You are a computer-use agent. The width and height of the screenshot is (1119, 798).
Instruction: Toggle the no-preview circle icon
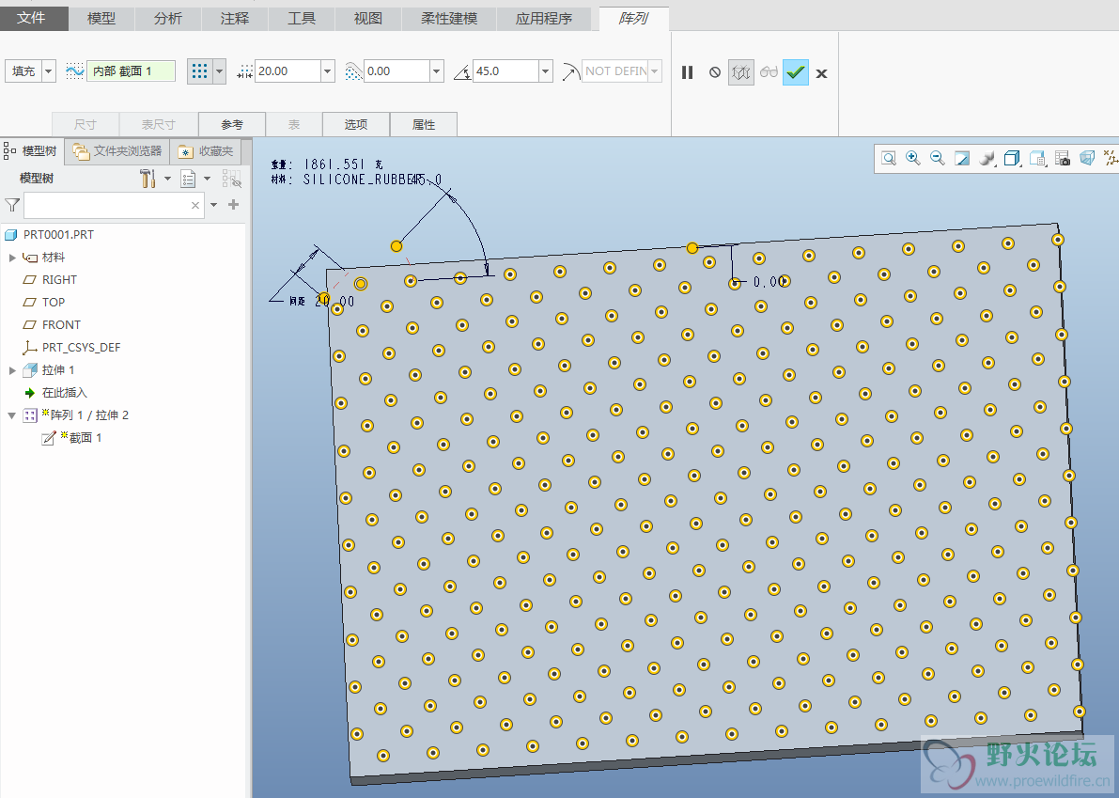tap(714, 72)
